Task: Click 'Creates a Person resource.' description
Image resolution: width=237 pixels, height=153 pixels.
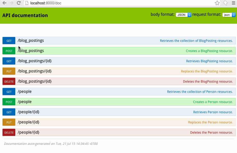Action: click(213, 102)
